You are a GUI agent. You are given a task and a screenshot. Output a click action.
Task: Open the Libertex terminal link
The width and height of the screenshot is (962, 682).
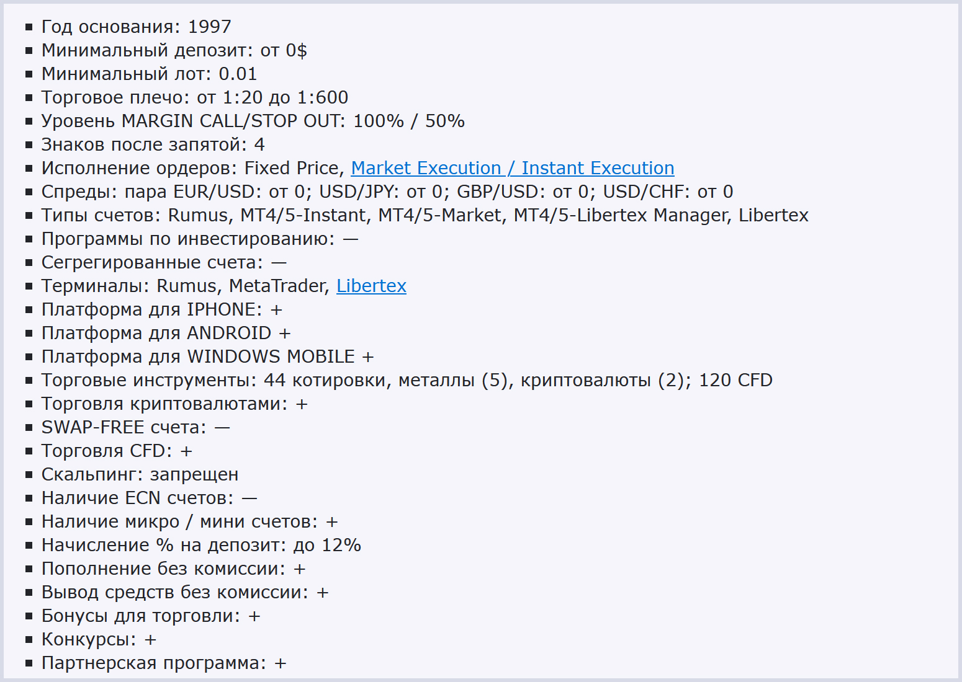[x=371, y=286]
